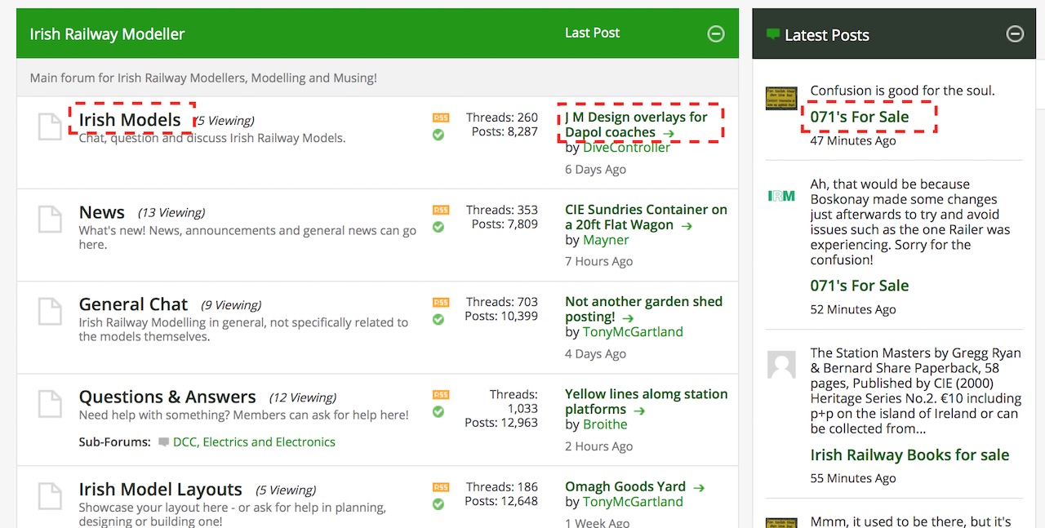The height and width of the screenshot is (528, 1045).
Task: Collapse the Irish Railway Modeller category
Action: point(715,33)
